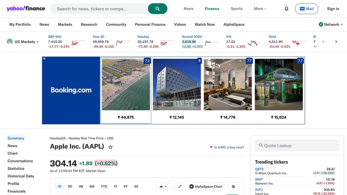Open AlphaSpace in the nav bar
The height and width of the screenshot is (195, 347).
(x=234, y=24)
